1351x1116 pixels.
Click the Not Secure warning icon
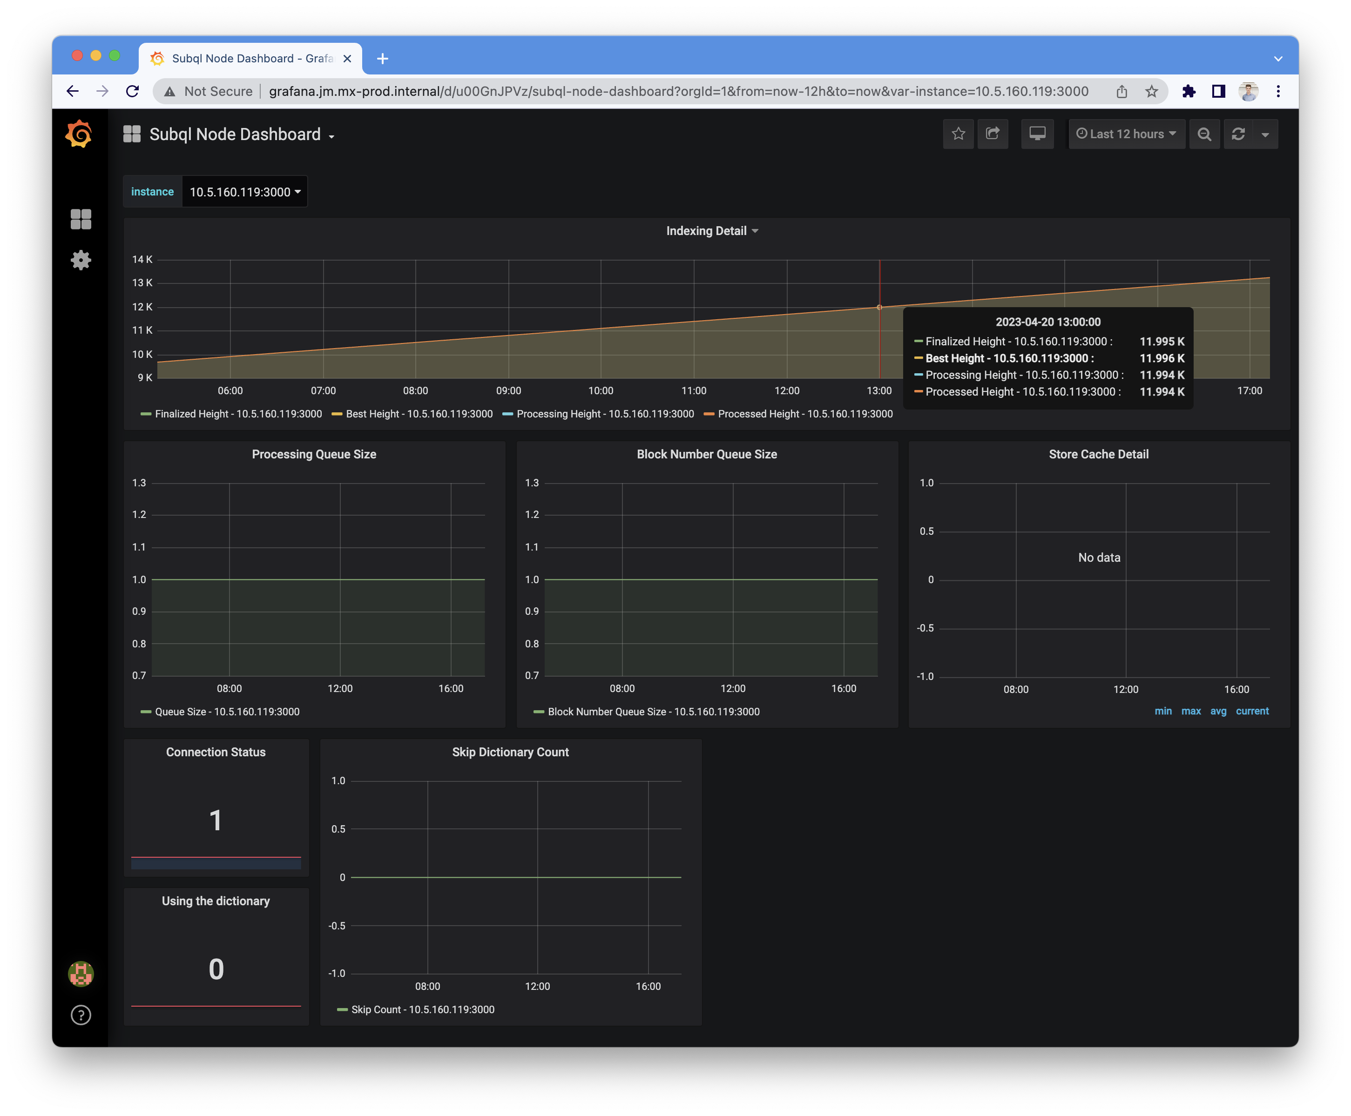[x=170, y=92]
